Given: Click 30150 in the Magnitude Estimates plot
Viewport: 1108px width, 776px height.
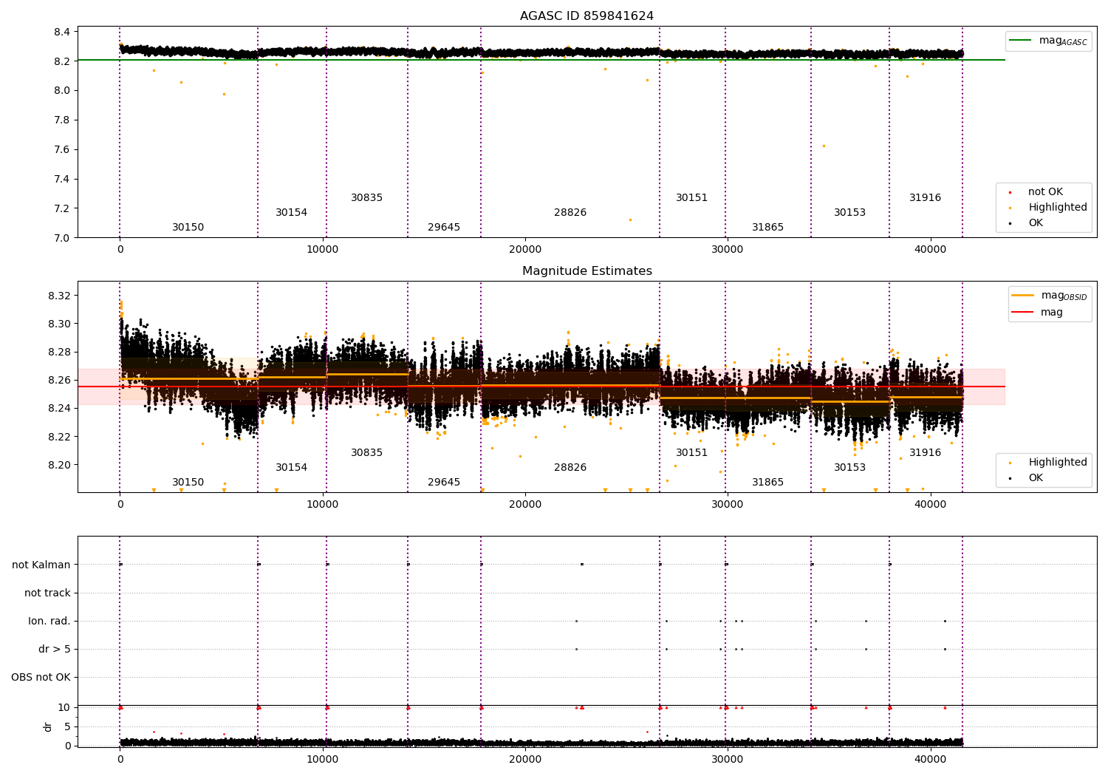Looking at the screenshot, I should [188, 483].
